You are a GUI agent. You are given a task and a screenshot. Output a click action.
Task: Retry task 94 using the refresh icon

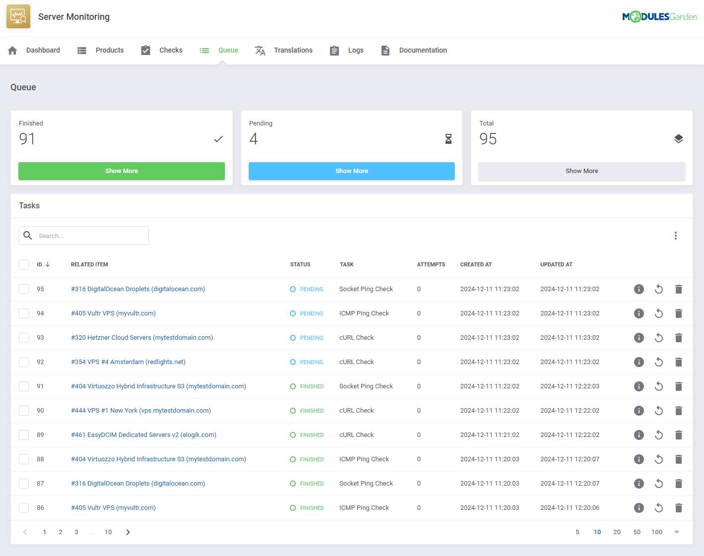(x=659, y=313)
